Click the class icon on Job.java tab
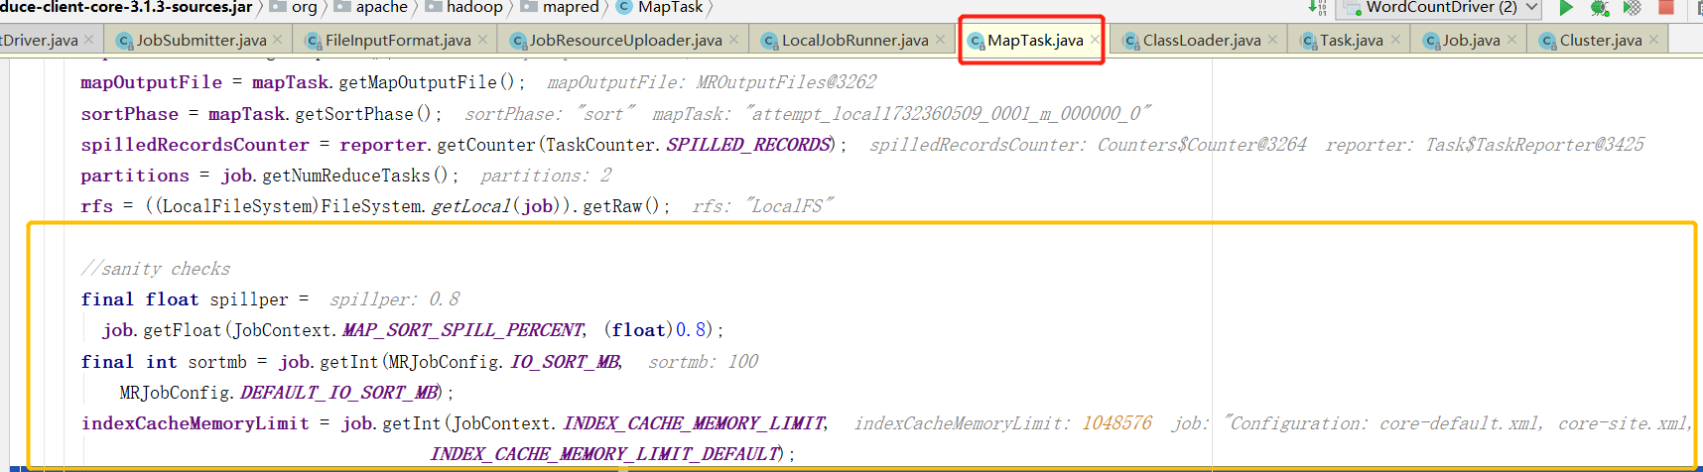The width and height of the screenshot is (1703, 472). click(x=1432, y=41)
